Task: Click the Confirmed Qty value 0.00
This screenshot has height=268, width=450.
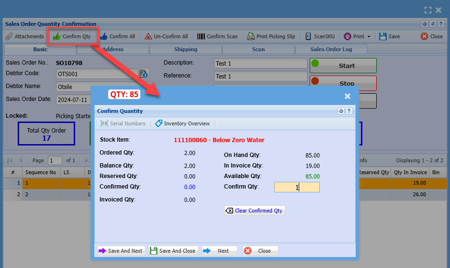Action: pos(190,187)
